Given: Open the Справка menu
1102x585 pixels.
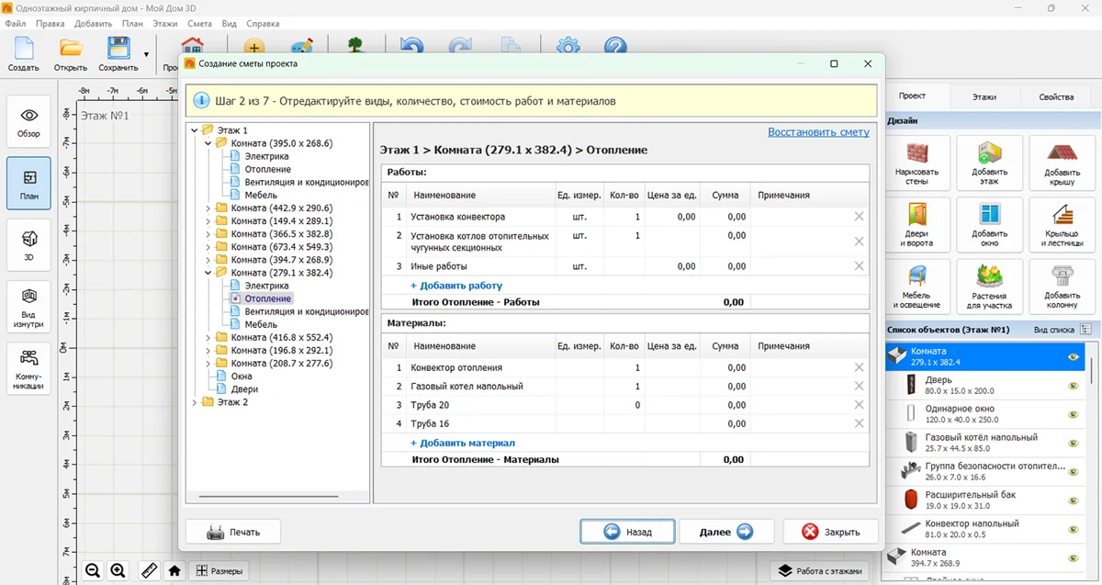Looking at the screenshot, I should (x=264, y=23).
